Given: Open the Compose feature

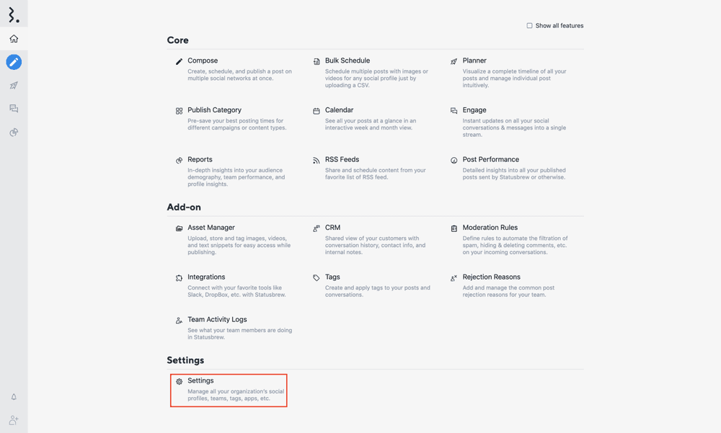Looking at the screenshot, I should (203, 61).
